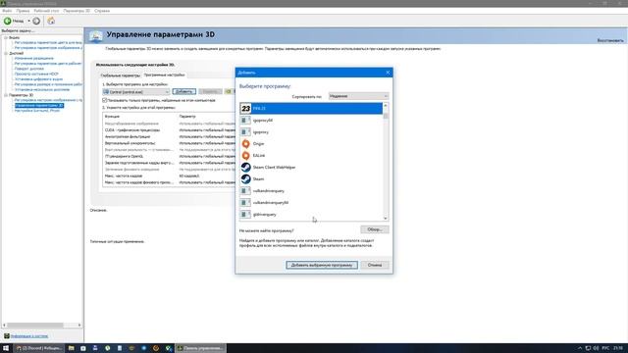Screen dimensions: 628x353
Task: Click the NVIDIA icon left of the Remove button
Action: 229,91
